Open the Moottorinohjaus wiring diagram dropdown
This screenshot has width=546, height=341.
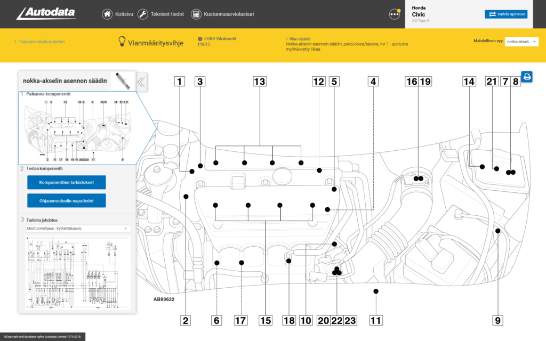pyautogui.click(x=78, y=229)
